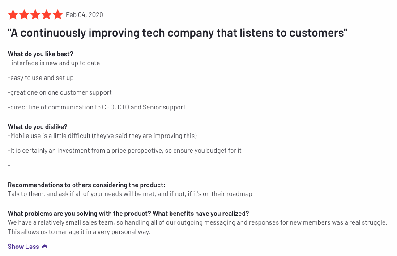
Task: Click the "Recommendations to others" heading
Action: click(x=86, y=185)
